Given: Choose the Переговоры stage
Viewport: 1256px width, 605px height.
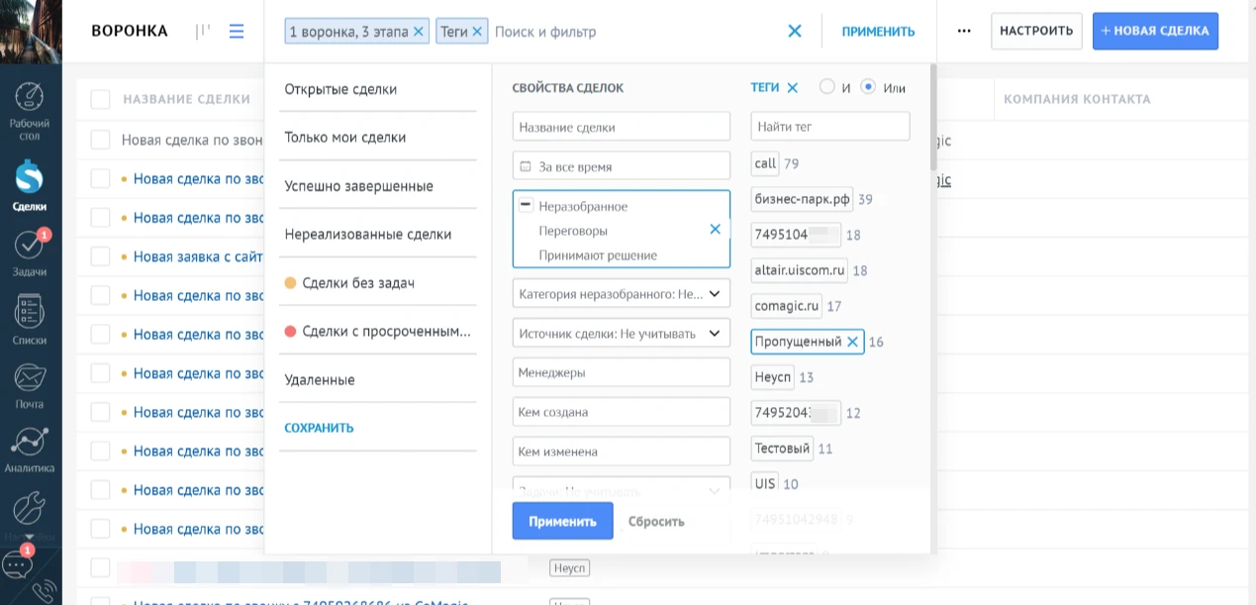Looking at the screenshot, I should 573,231.
